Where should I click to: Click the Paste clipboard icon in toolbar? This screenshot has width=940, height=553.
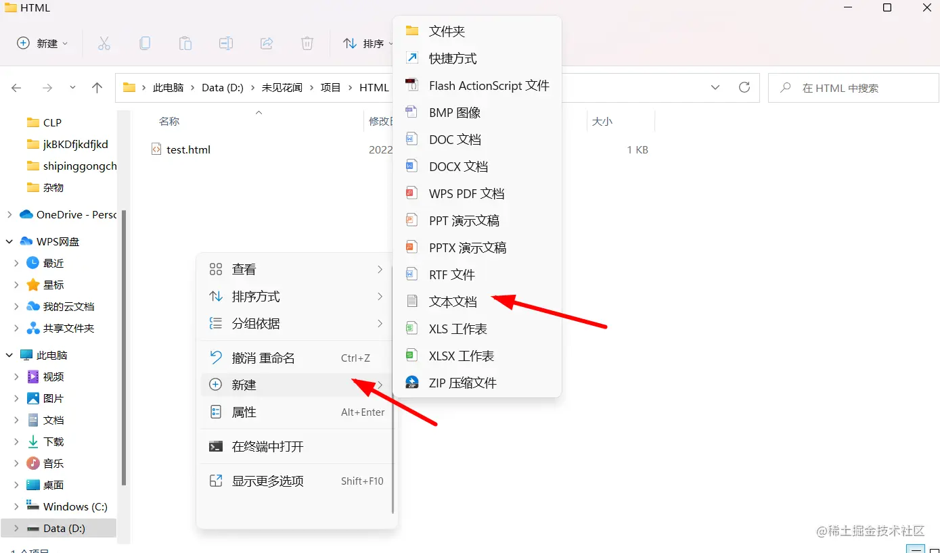(185, 43)
